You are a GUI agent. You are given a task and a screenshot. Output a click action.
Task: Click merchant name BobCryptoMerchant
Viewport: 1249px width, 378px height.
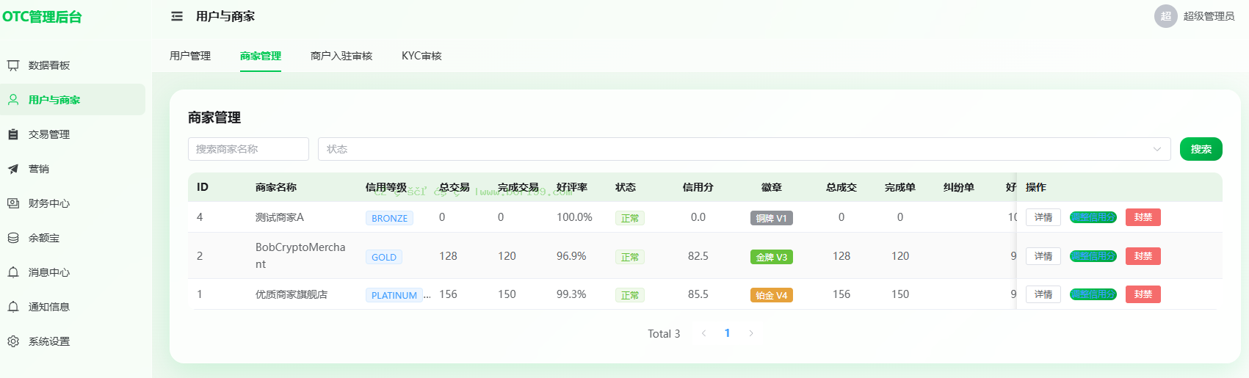pos(300,255)
